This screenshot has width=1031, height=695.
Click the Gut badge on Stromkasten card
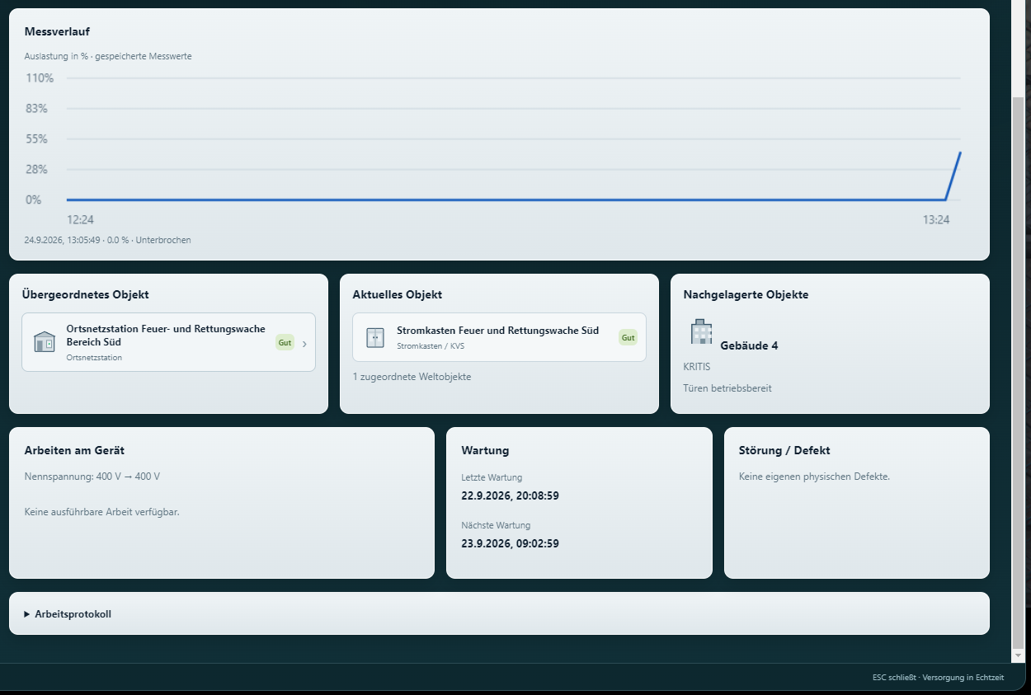point(628,337)
